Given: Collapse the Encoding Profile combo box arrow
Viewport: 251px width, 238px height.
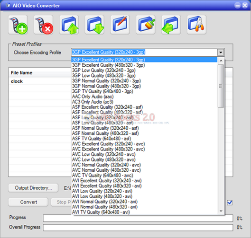Looking at the screenshot, I should point(221,53).
